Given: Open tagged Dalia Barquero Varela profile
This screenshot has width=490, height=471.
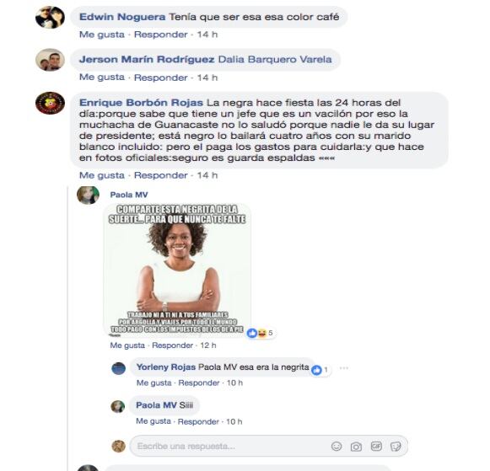Looking at the screenshot, I should pos(275,59).
